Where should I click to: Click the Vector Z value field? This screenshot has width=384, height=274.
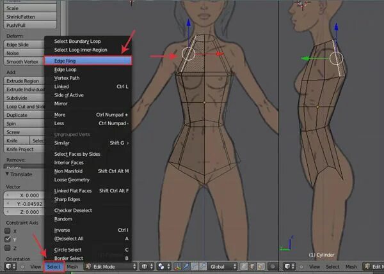24,212
